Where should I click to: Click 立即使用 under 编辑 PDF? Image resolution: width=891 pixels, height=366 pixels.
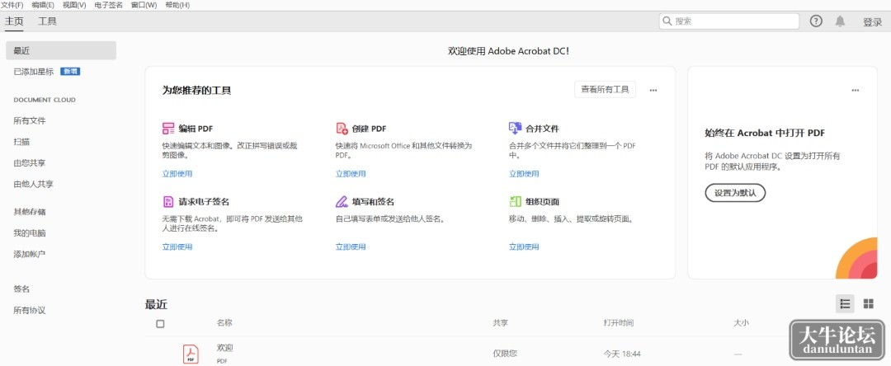click(177, 174)
